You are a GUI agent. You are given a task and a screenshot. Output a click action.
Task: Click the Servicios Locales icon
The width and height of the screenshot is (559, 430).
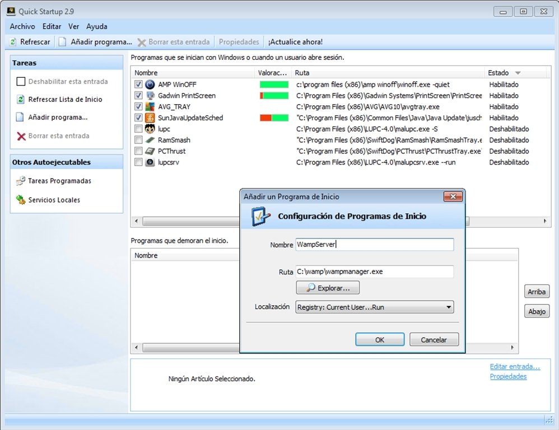tap(21, 199)
